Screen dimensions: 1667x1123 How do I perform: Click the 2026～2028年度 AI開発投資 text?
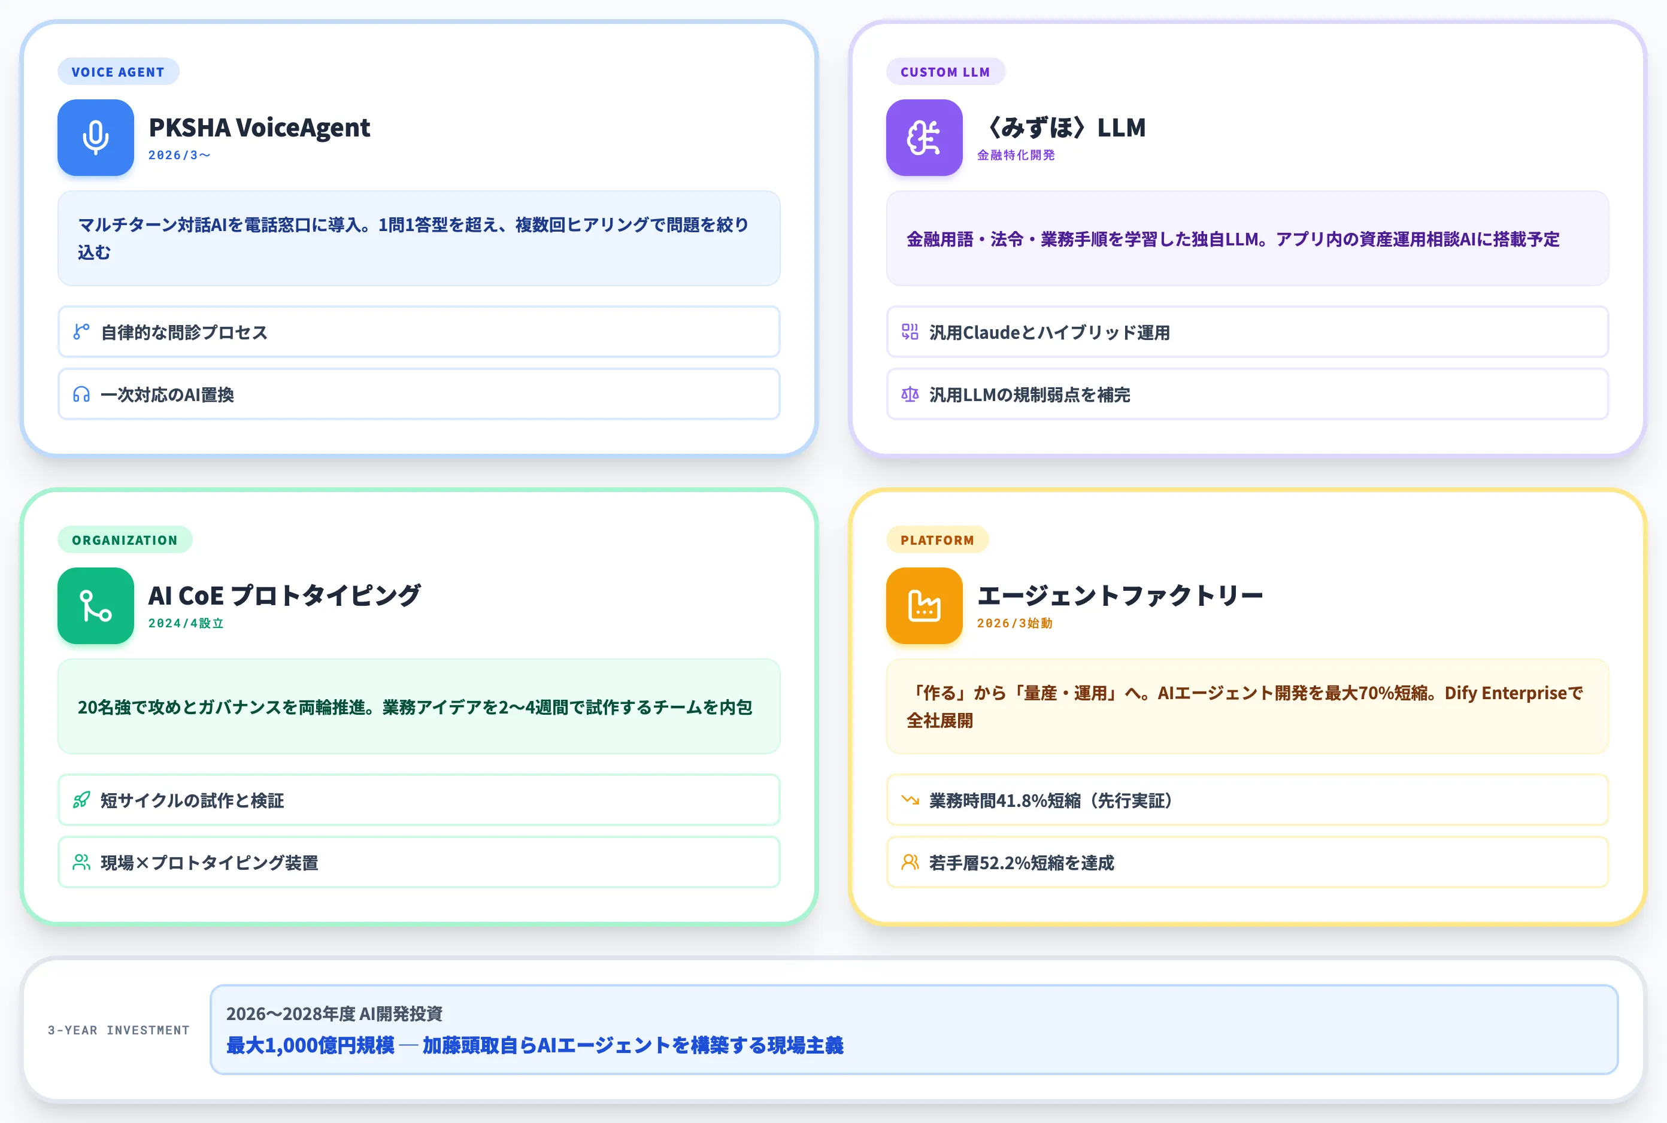[335, 1014]
